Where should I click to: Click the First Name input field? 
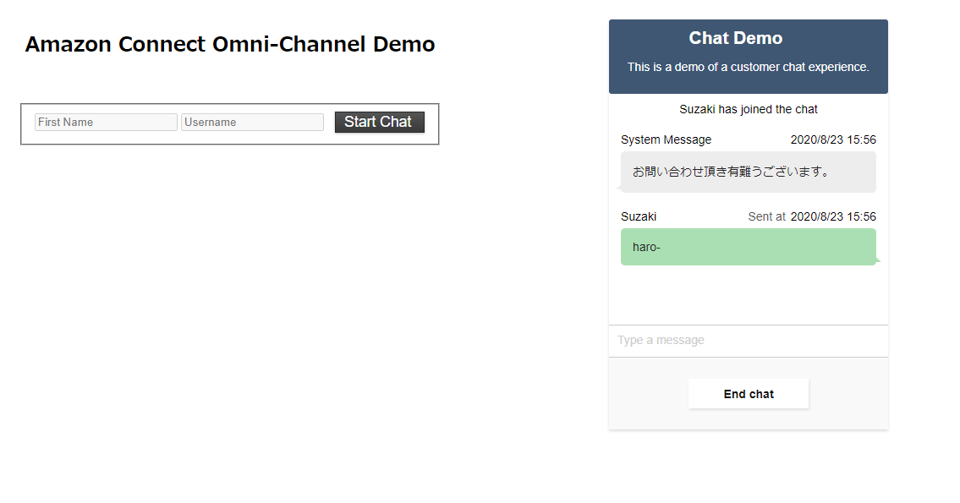point(105,122)
